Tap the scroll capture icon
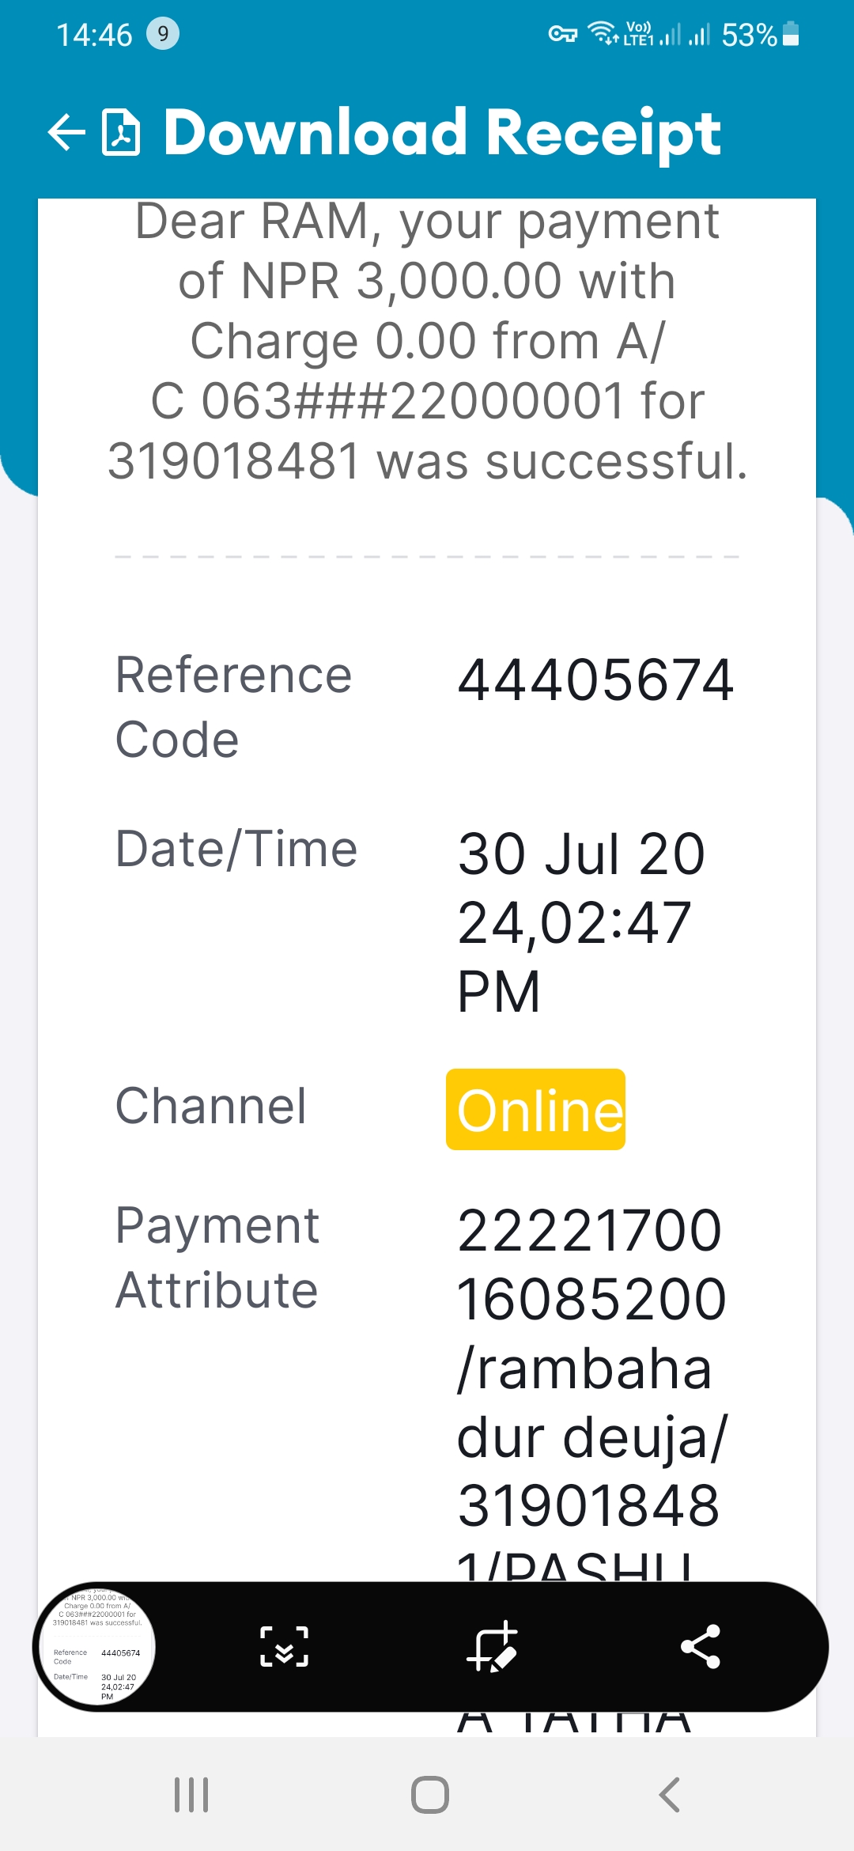Image resolution: width=854 pixels, height=1851 pixels. tap(285, 1647)
